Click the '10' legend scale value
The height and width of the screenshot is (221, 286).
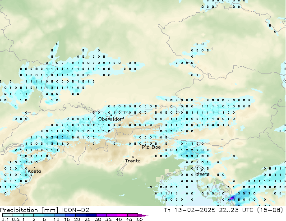(x=56, y=219)
